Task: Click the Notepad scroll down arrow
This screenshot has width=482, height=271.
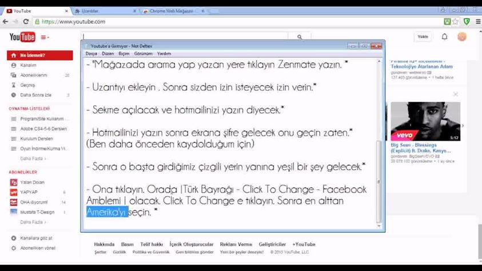Action: 379,226
